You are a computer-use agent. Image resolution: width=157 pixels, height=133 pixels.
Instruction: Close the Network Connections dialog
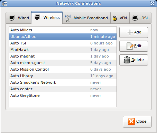point(137,122)
